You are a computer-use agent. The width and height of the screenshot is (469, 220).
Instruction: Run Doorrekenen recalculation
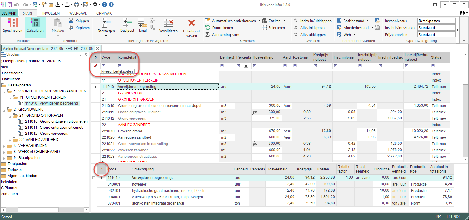click(x=219, y=27)
